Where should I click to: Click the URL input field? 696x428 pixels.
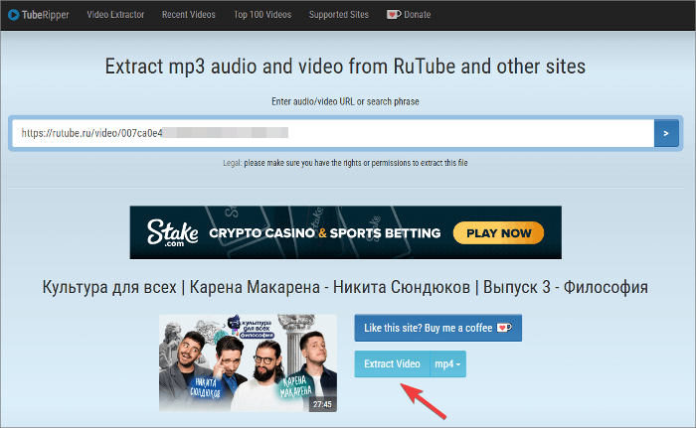pyautogui.click(x=333, y=133)
